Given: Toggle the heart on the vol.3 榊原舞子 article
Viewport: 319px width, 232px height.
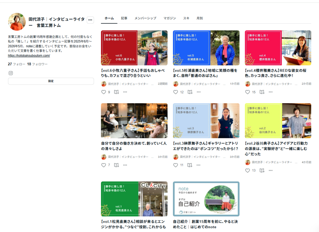Looking at the screenshot, I should 175,165.
